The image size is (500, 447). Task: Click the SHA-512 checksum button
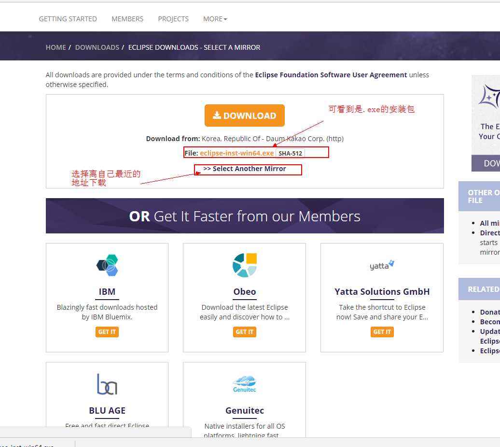click(290, 153)
